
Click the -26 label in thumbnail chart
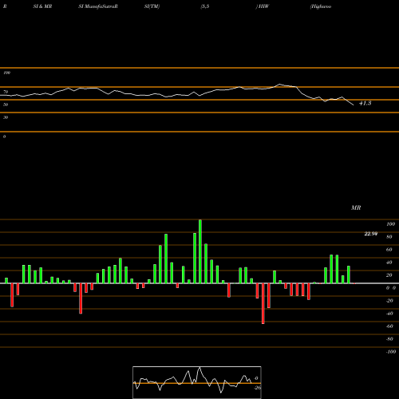[257, 388]
